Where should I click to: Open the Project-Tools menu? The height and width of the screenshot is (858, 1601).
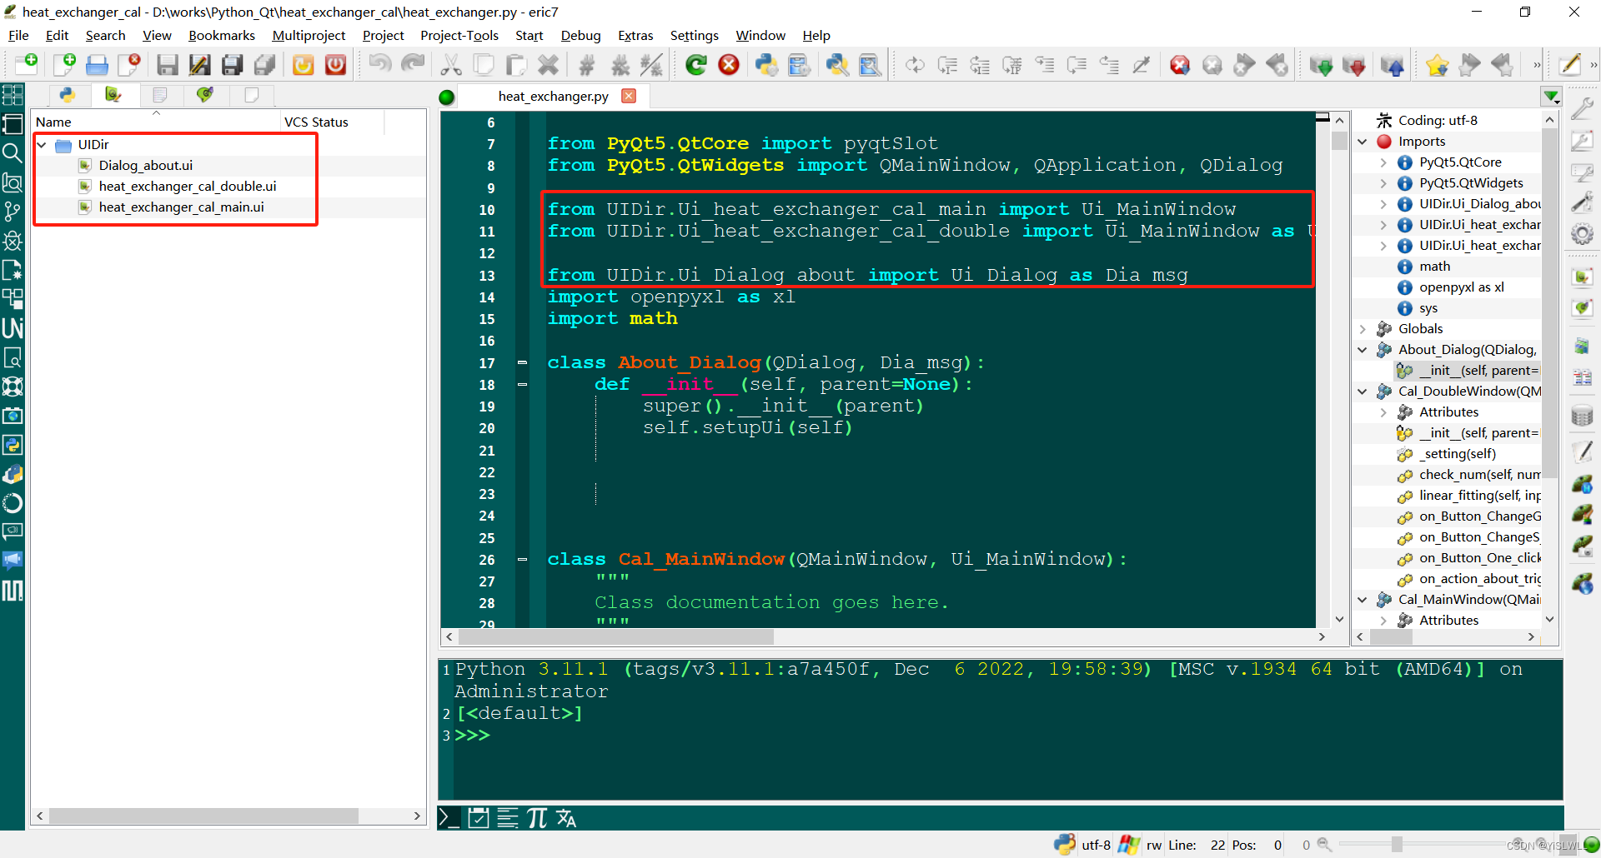[459, 35]
